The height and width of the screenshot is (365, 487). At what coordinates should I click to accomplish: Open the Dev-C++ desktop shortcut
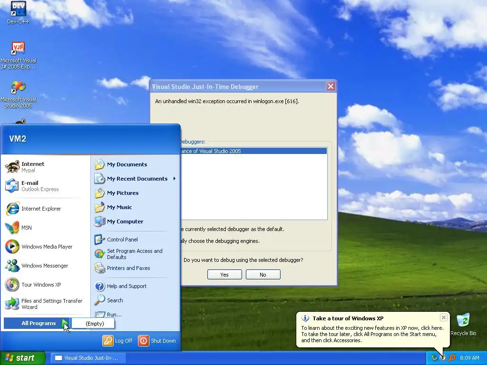pos(18,12)
